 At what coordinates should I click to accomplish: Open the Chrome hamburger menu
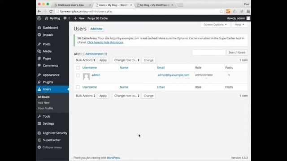click(x=248, y=11)
